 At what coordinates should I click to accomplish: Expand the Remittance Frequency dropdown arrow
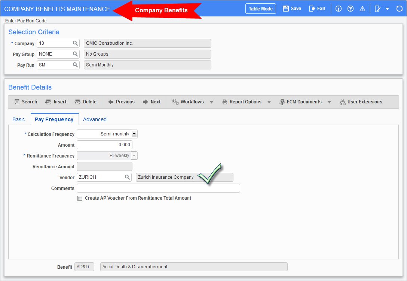tap(134, 156)
